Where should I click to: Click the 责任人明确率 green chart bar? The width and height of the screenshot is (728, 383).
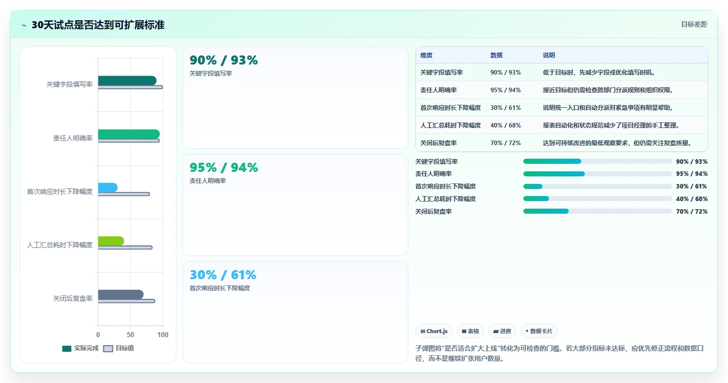129,134
